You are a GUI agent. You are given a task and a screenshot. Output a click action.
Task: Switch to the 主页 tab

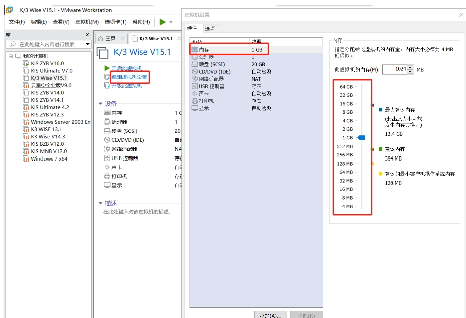coord(110,38)
